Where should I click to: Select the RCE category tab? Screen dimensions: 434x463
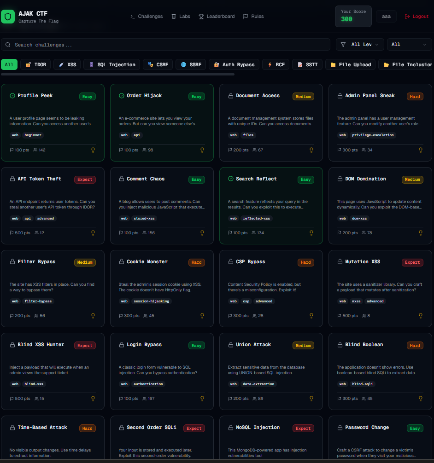pos(276,65)
